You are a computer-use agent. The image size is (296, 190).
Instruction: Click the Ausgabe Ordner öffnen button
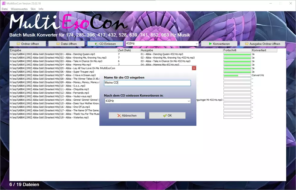pos(262,44)
